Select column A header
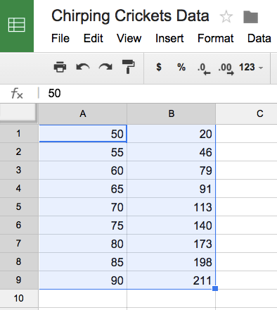 coord(83,114)
